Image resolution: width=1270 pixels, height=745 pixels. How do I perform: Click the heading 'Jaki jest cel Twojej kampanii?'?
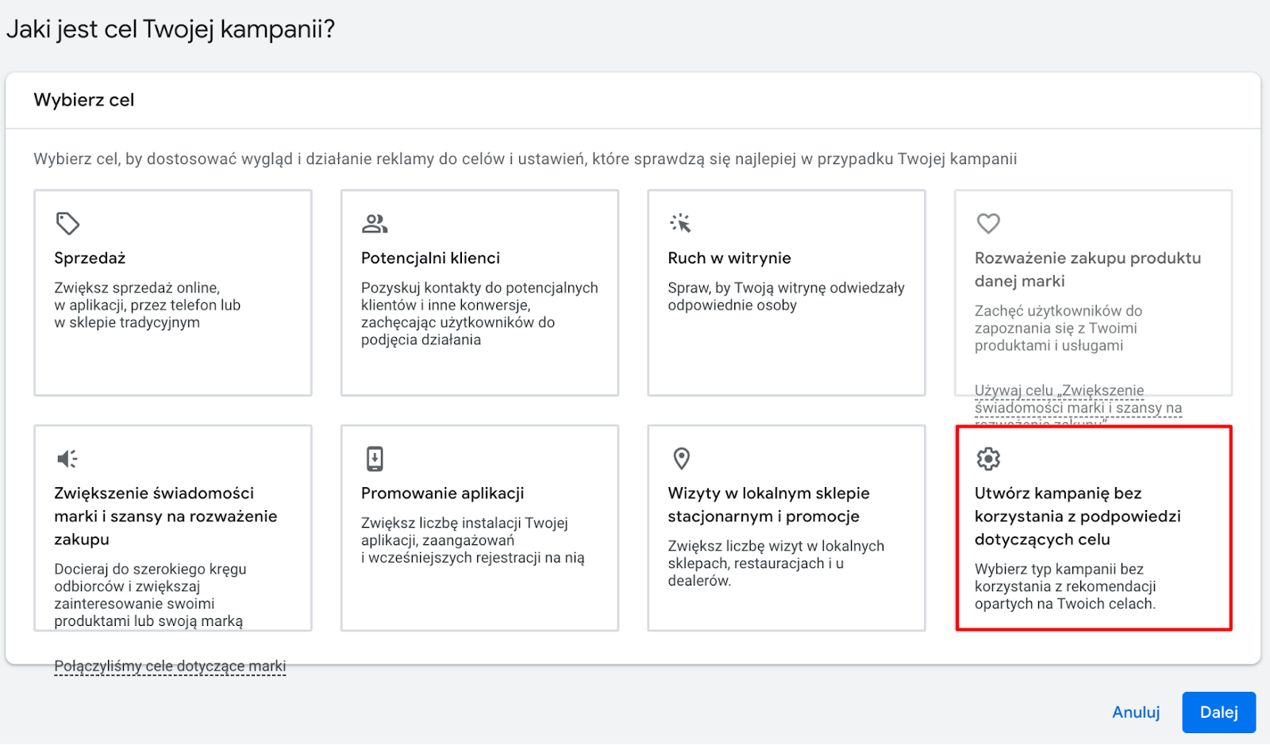[x=171, y=29]
